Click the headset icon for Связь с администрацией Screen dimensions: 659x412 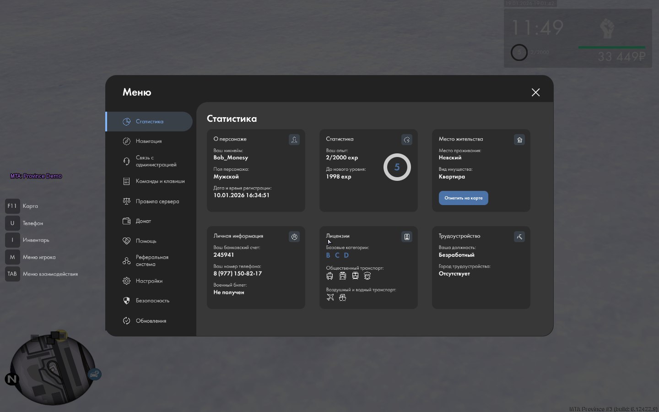pos(127,161)
